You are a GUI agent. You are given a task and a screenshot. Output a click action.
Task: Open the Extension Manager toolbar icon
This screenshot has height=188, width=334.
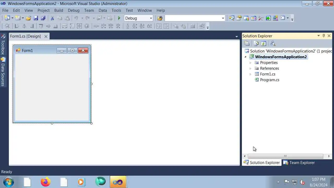[x=276, y=18]
